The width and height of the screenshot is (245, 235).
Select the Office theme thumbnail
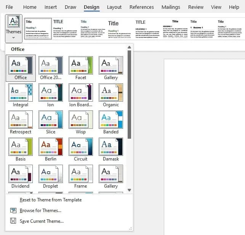(21, 68)
